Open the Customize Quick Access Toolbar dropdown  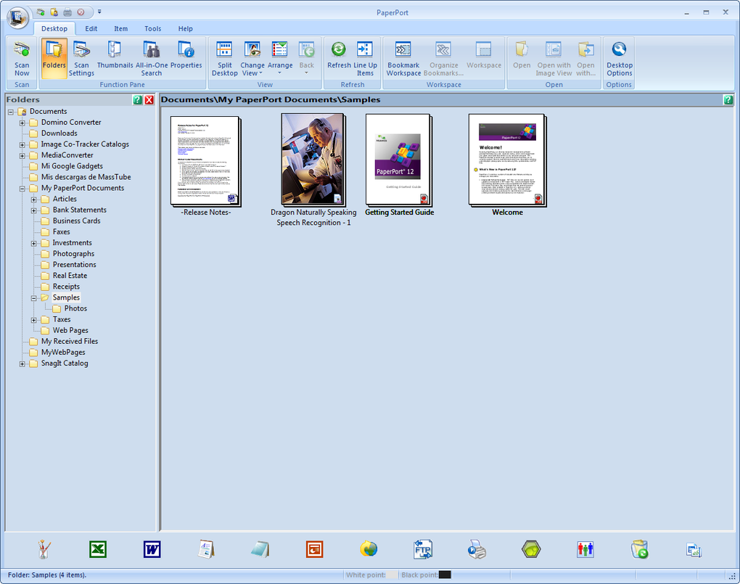coord(99,12)
